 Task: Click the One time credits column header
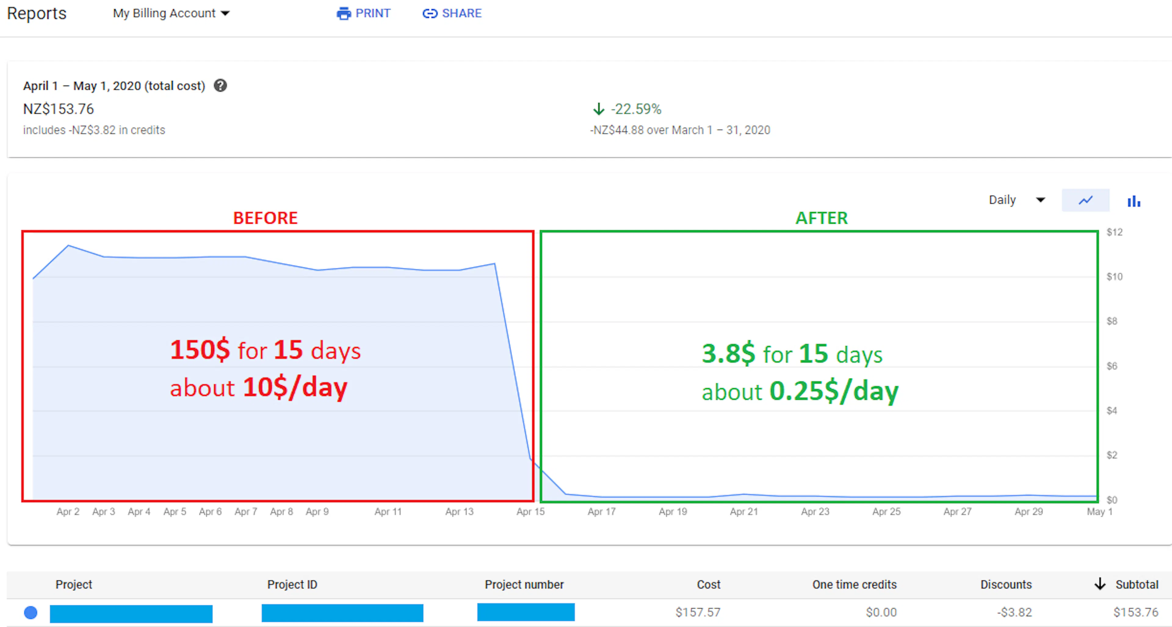(855, 584)
